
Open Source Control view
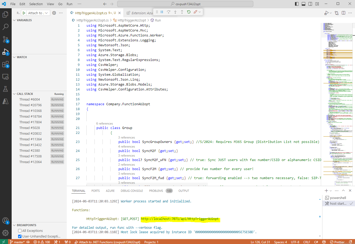tap(5, 39)
